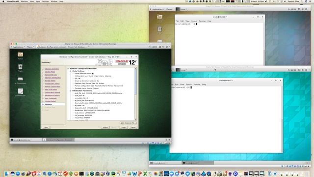Open Devices menu in macOS menu bar
Screen dimensions: 314x177
click(x=46, y=1)
